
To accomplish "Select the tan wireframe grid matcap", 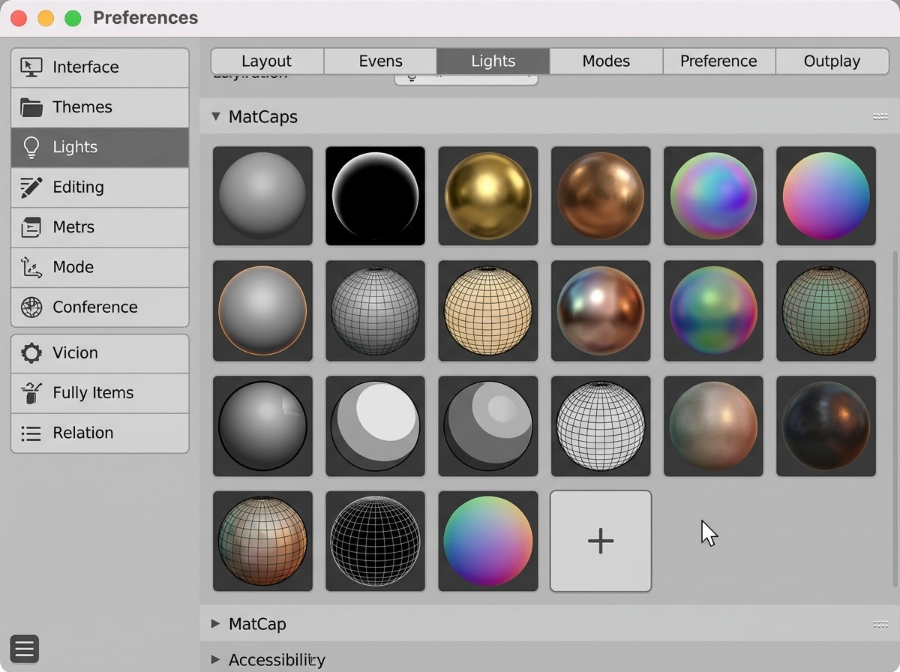I will (x=488, y=310).
